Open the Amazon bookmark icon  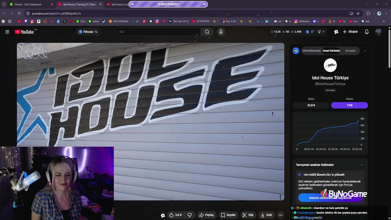39,21
